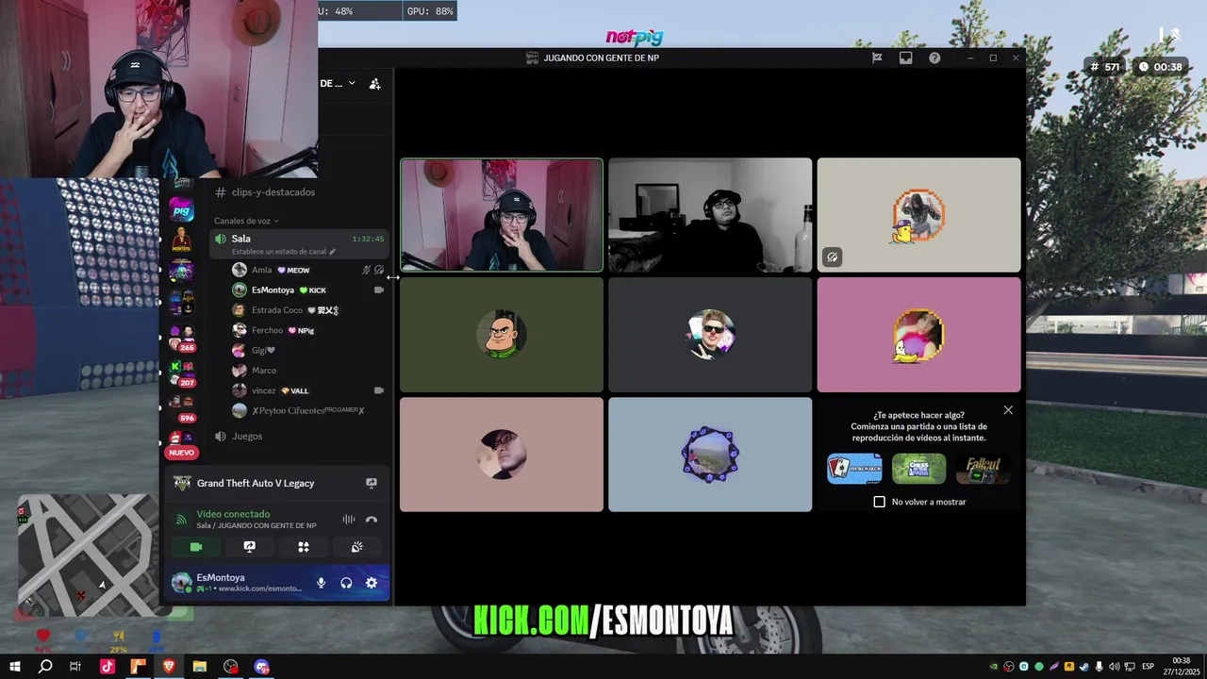The height and width of the screenshot is (679, 1207).
Task: Stream Grand Theft Auto V Legacy
Action: [372, 483]
